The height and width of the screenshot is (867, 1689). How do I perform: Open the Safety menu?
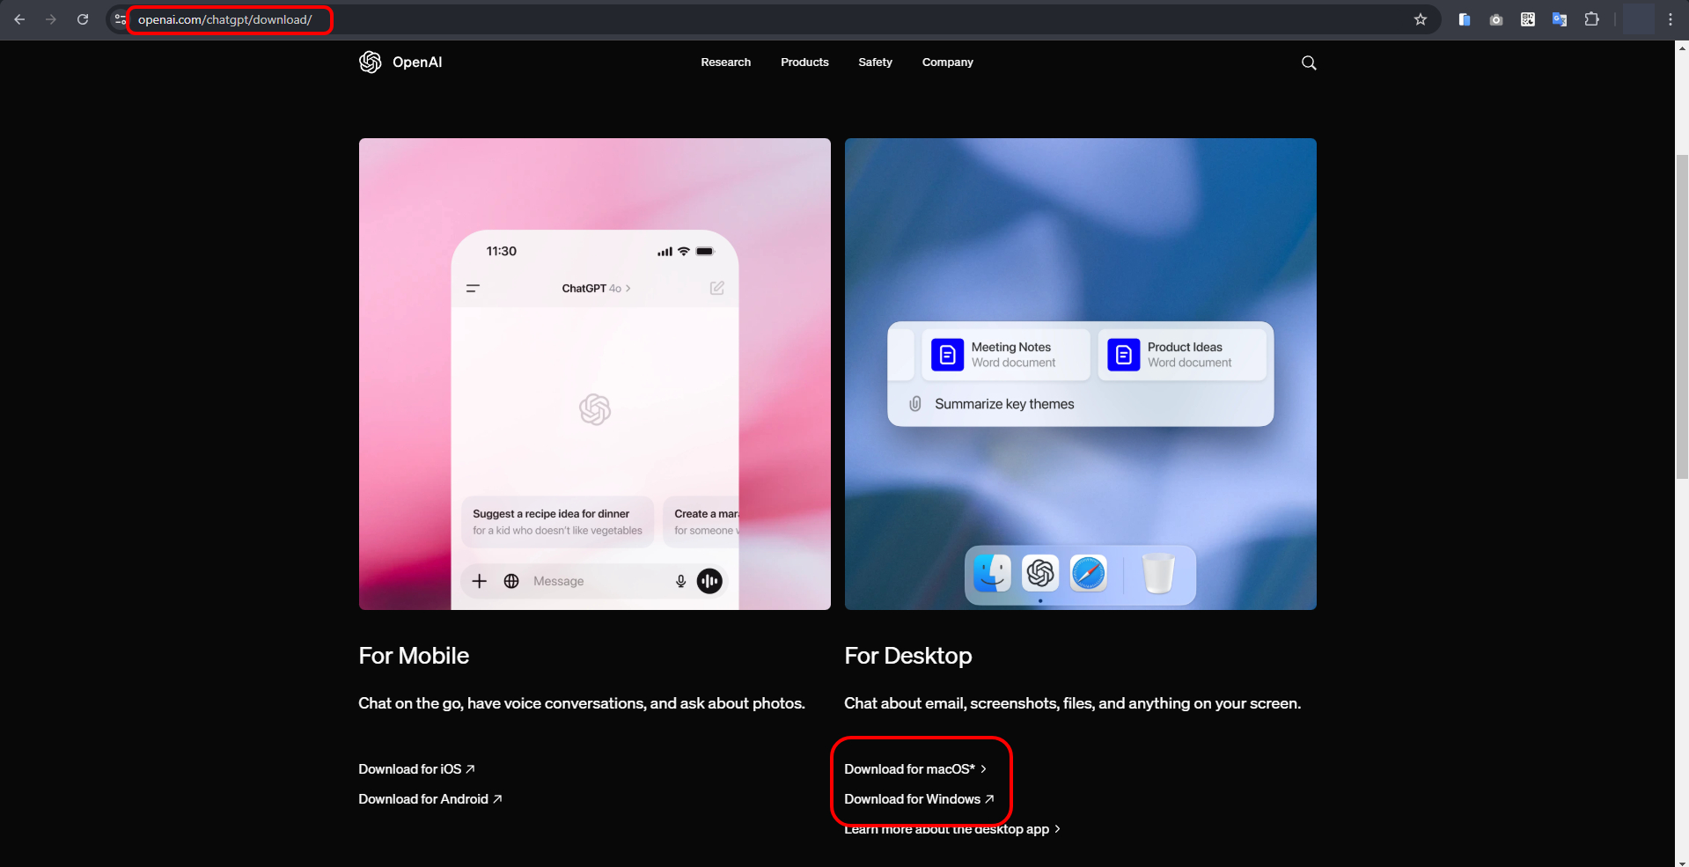coord(875,62)
